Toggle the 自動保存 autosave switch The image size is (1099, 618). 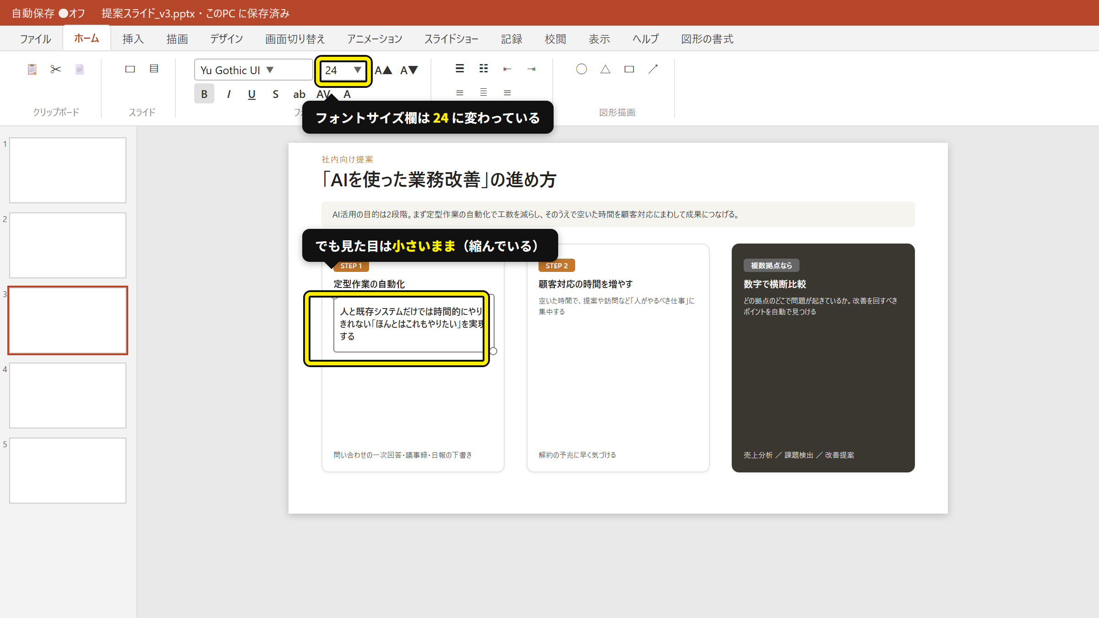[63, 13]
